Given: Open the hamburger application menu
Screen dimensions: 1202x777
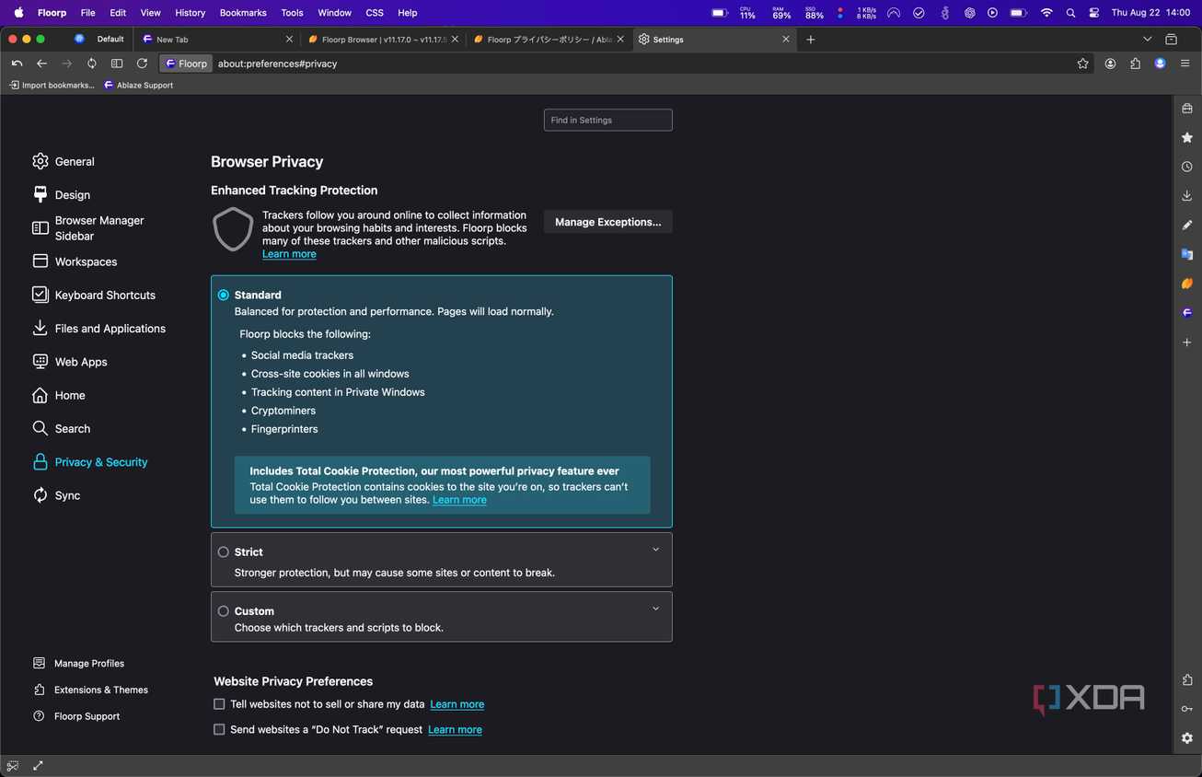Looking at the screenshot, I should [1185, 64].
